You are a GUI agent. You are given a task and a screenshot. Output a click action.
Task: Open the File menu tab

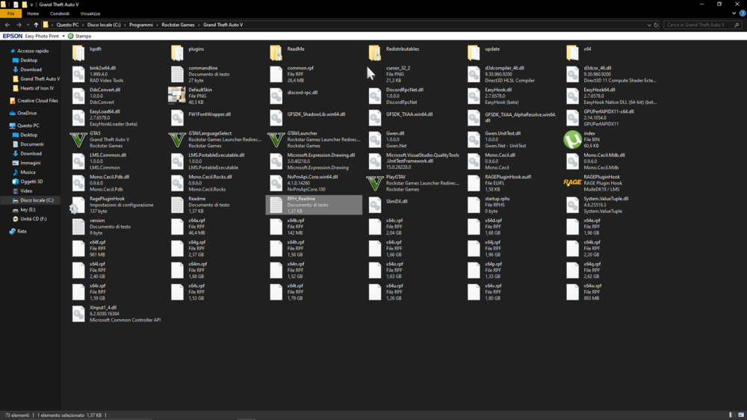[x=10, y=13]
